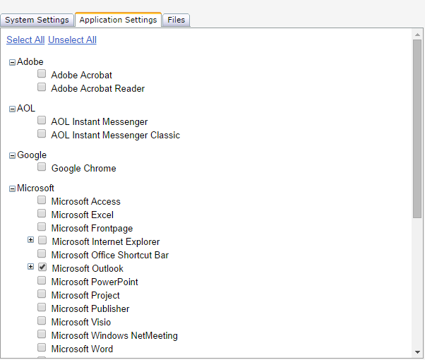The width and height of the screenshot is (425, 360).
Task: Click the scrollbar up arrow
Action: click(417, 35)
